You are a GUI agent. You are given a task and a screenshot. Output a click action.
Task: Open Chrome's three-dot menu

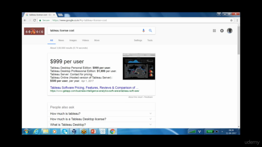click(x=237, y=20)
